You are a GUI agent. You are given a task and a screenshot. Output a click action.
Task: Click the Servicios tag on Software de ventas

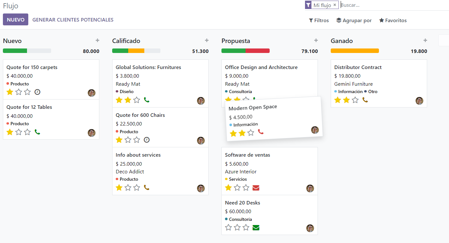point(236,179)
